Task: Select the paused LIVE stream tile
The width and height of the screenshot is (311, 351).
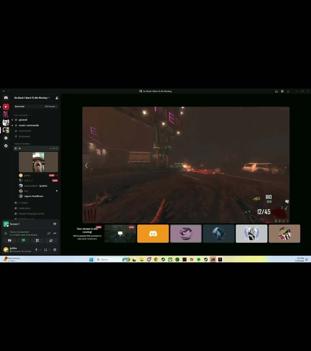Action: coord(120,234)
